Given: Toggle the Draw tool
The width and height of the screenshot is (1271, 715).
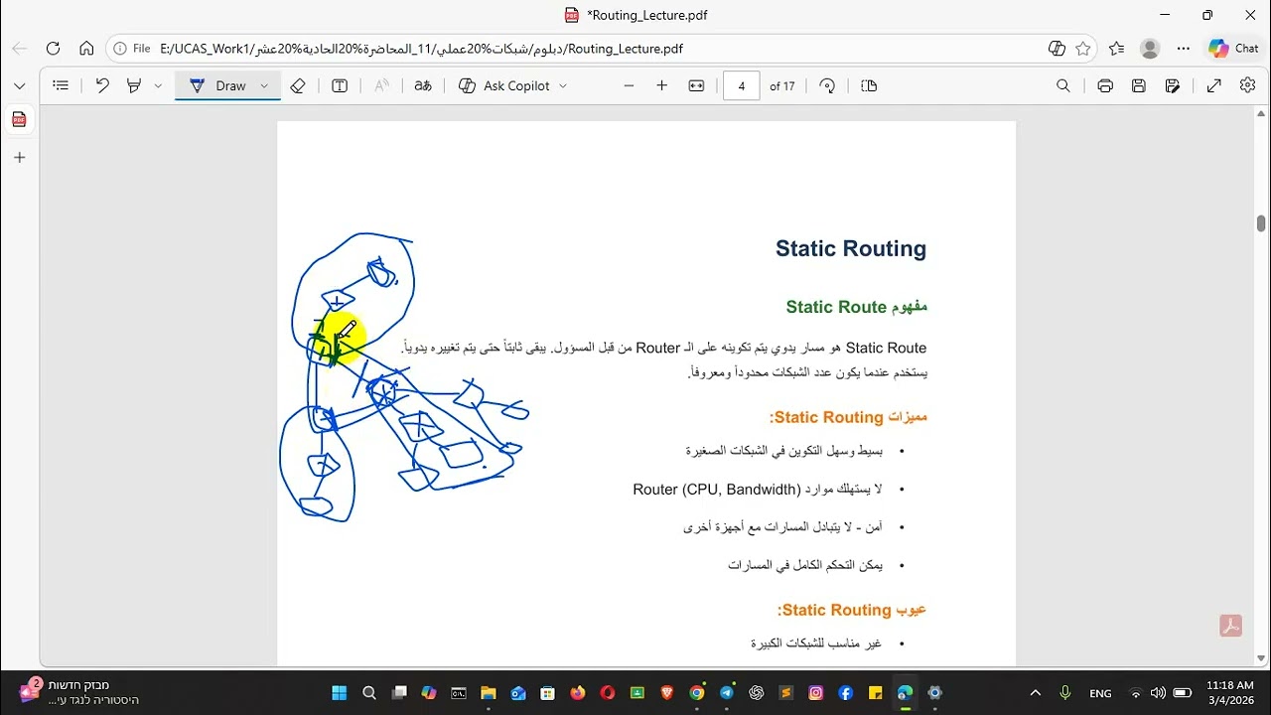Looking at the screenshot, I should [217, 86].
